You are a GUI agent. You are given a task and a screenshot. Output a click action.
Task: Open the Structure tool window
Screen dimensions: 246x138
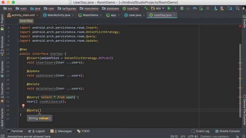pyautogui.click(x=2, y=46)
